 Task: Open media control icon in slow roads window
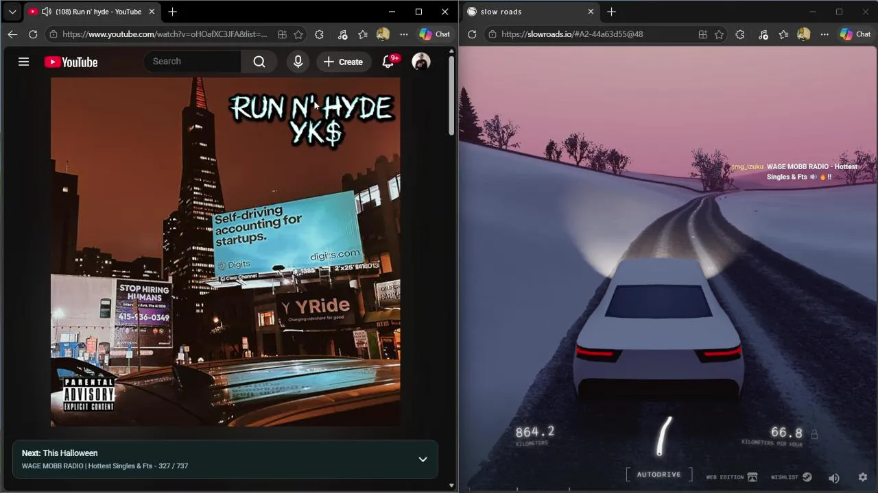(x=763, y=34)
